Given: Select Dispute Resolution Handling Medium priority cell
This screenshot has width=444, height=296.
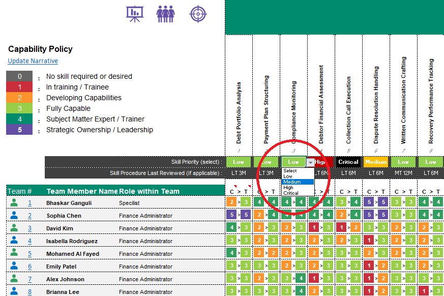Looking at the screenshot, I should click(376, 162).
